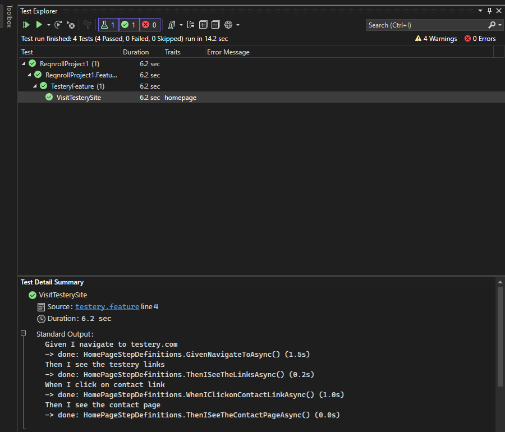Click the Run All Tests In View icon

point(26,25)
